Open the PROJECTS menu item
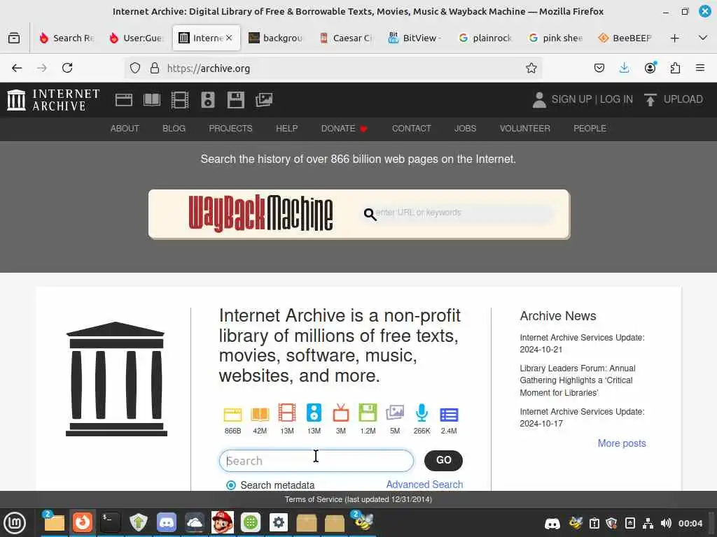717x537 pixels. click(x=230, y=129)
